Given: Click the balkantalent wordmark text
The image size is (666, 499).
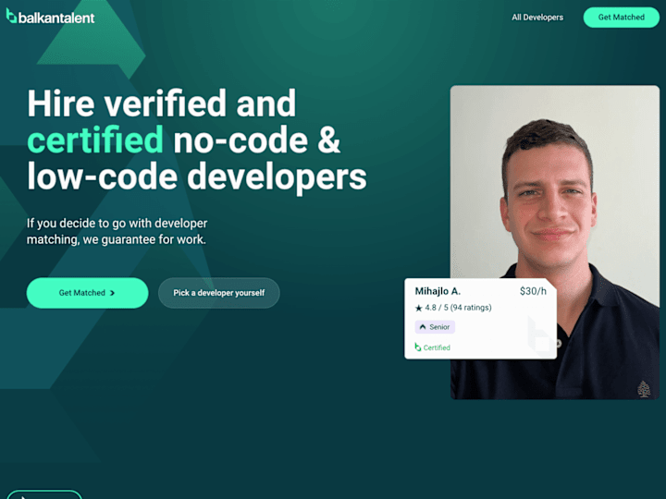Looking at the screenshot, I should pyautogui.click(x=56, y=18).
